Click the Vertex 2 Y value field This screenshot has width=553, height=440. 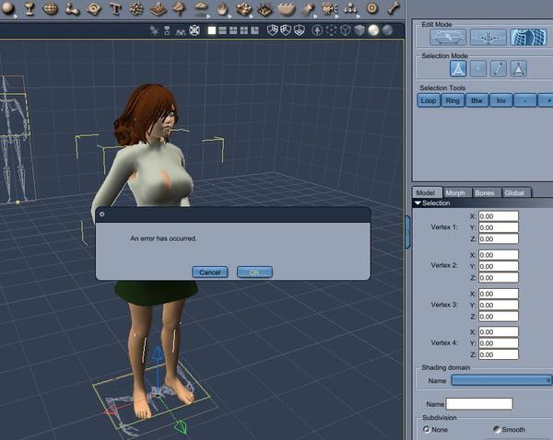coord(499,266)
